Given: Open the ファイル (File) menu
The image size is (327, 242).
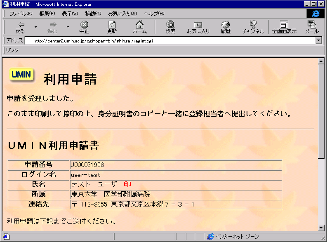Looking at the screenshot, I should [21, 14].
